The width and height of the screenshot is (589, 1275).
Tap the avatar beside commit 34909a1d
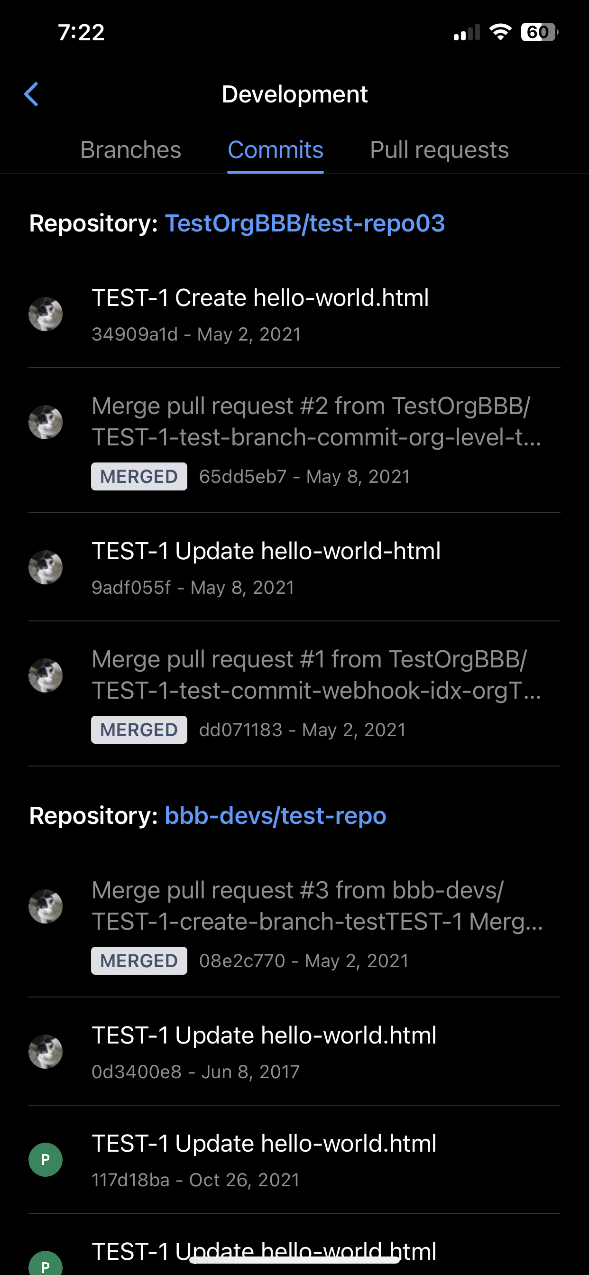click(46, 314)
